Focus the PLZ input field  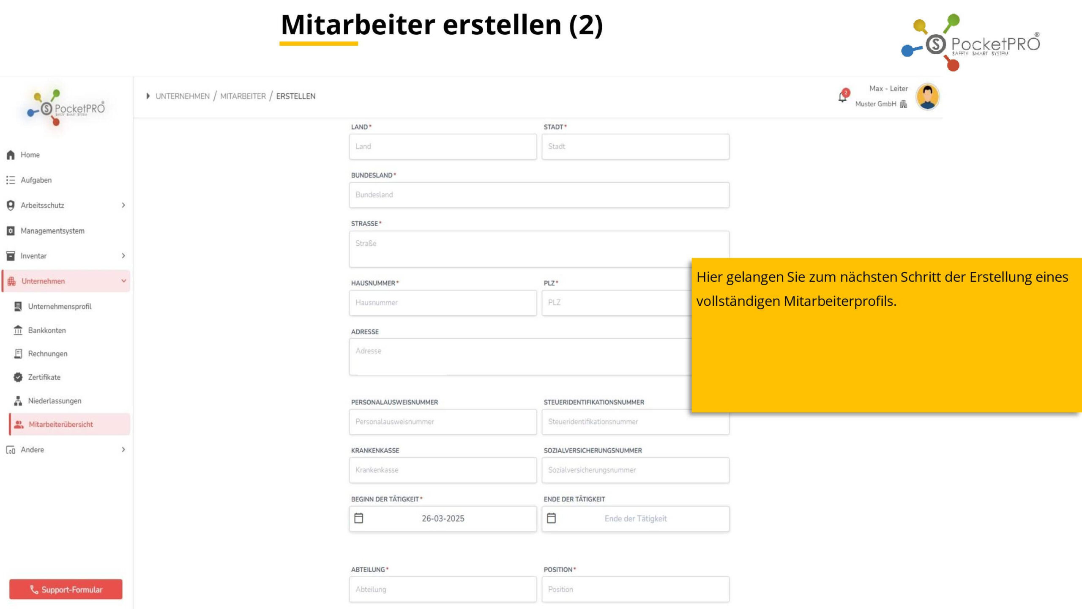[x=617, y=303]
